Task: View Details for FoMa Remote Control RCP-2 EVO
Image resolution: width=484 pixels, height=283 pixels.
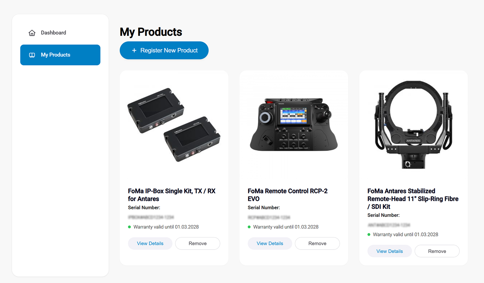Action: 270,243
